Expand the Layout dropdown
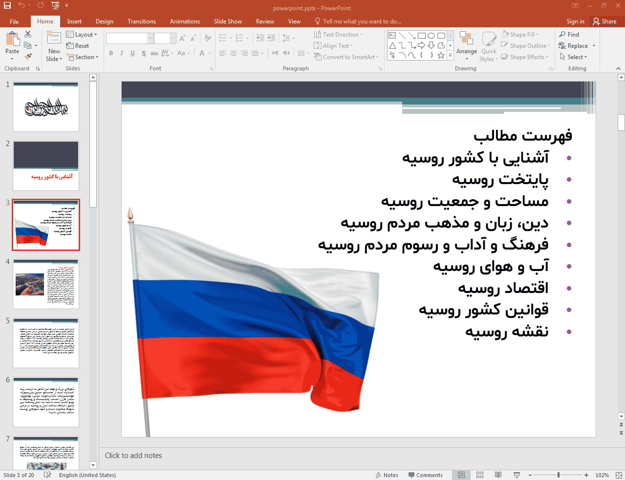The height and width of the screenshot is (480, 625). tap(82, 35)
